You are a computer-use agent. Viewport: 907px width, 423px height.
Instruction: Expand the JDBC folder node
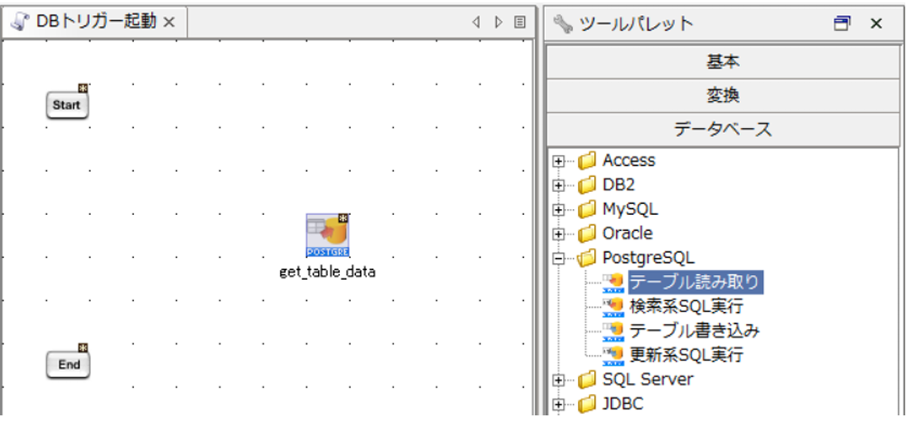[x=559, y=404]
